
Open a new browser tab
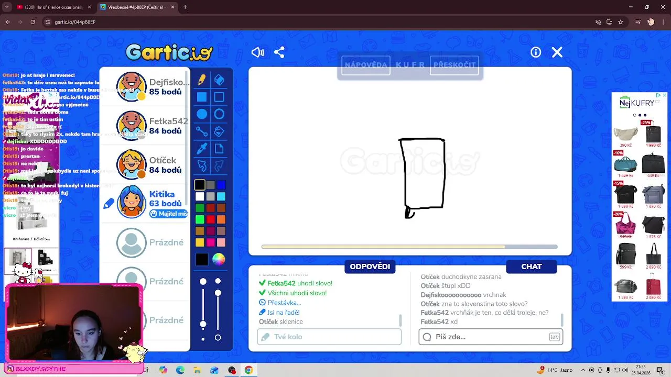(x=185, y=7)
